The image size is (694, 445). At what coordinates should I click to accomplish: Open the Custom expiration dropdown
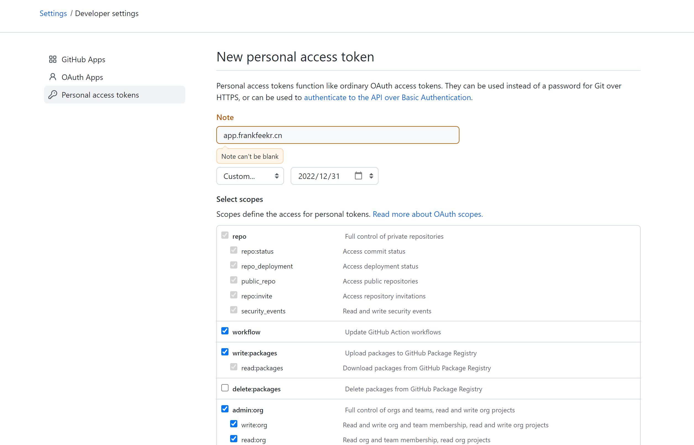[250, 176]
